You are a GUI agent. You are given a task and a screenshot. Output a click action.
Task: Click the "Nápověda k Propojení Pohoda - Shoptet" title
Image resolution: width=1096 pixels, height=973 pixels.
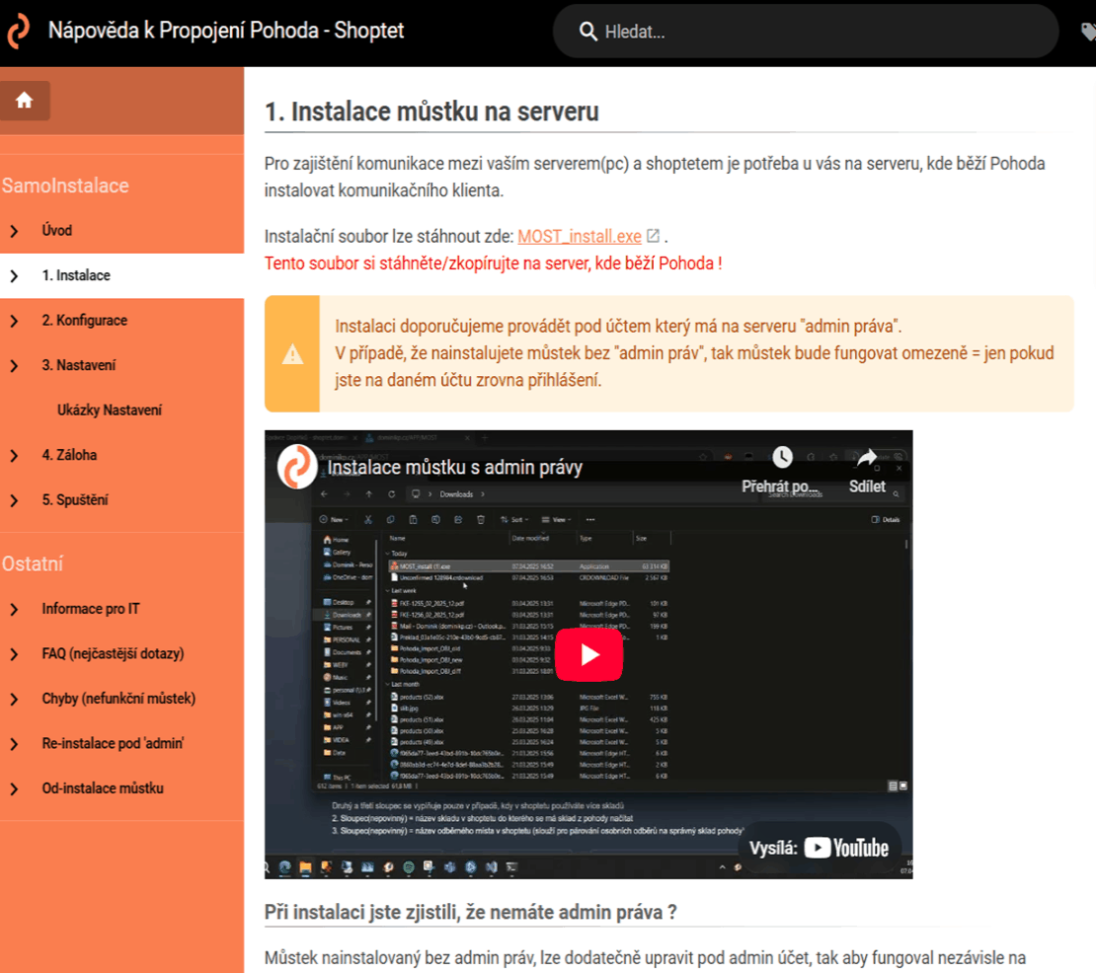(x=226, y=31)
